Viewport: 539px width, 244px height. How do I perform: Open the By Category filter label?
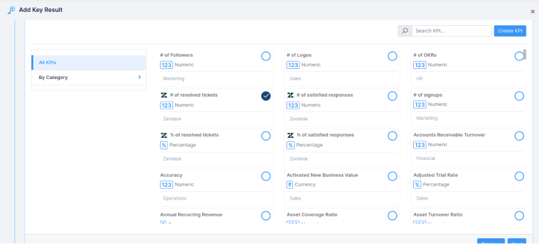coord(54,77)
